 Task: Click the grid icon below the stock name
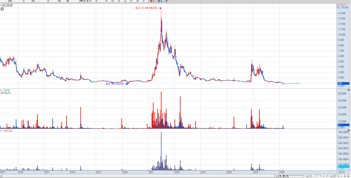[2, 9]
